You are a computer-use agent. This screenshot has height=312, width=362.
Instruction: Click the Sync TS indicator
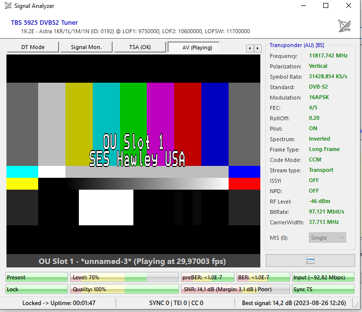(x=323, y=289)
